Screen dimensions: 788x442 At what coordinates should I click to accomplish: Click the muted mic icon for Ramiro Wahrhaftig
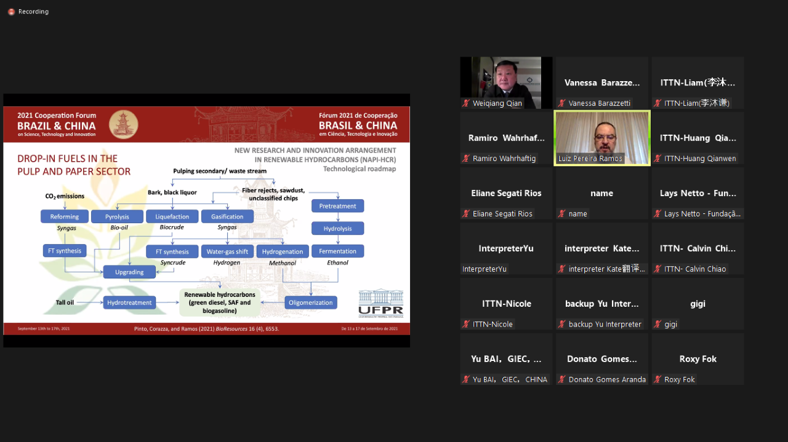point(466,159)
